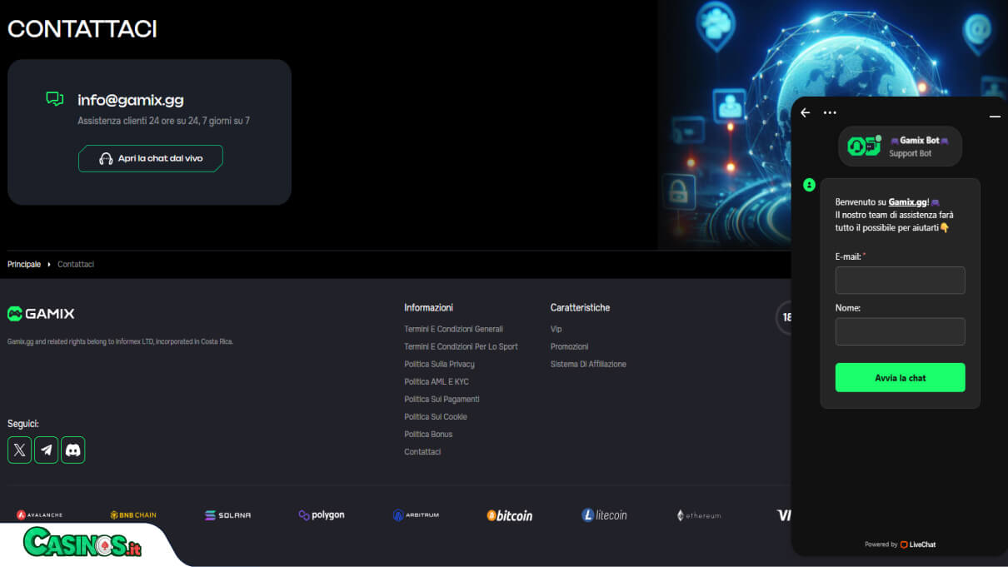Click the green bot message avatar
1008x567 pixels.
pyautogui.click(x=809, y=185)
